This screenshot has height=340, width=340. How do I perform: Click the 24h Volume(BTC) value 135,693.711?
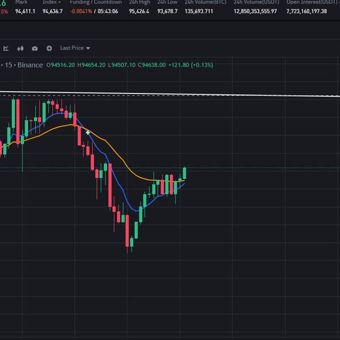tap(199, 11)
